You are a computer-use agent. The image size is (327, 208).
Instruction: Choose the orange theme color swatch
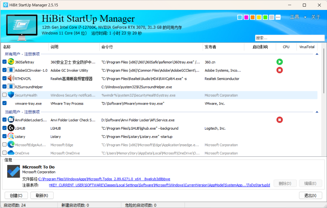pos(252,17)
